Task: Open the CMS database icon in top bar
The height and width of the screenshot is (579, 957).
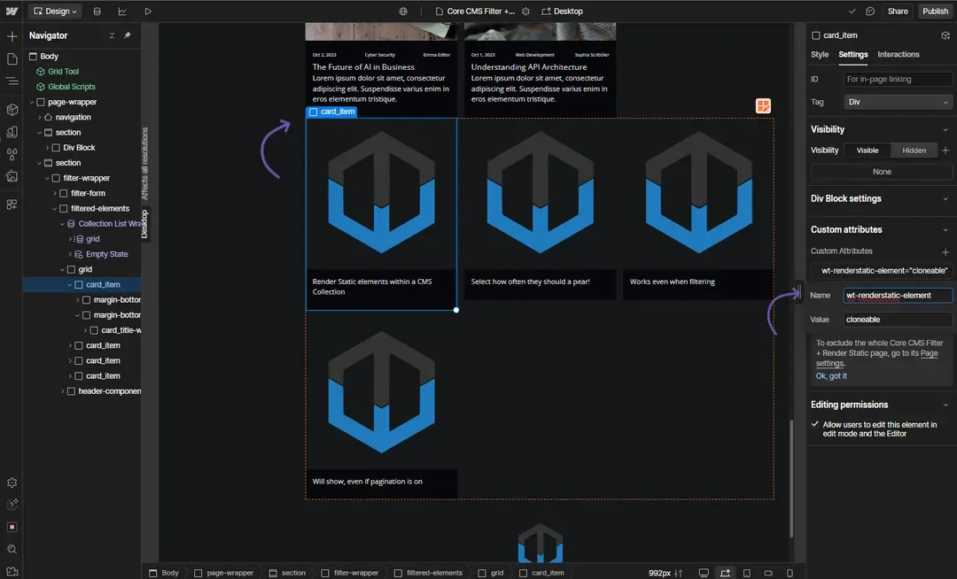Action: [97, 11]
